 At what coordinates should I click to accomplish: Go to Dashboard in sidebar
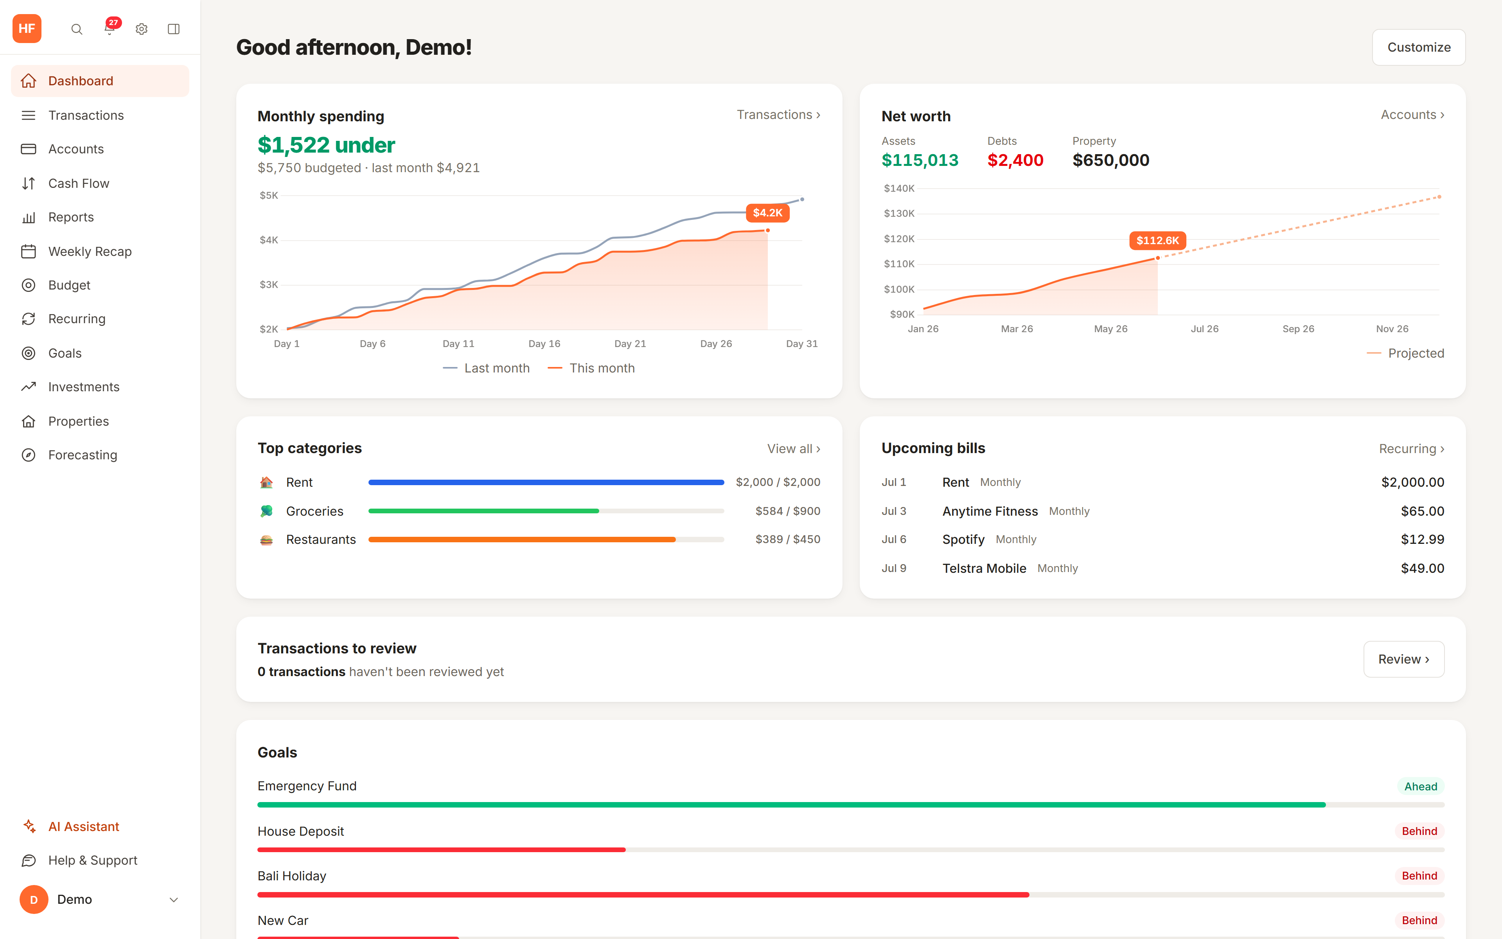(x=100, y=81)
